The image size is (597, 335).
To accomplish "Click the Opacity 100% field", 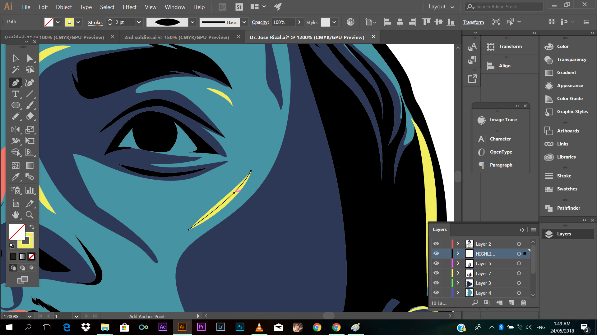I will (283, 22).
